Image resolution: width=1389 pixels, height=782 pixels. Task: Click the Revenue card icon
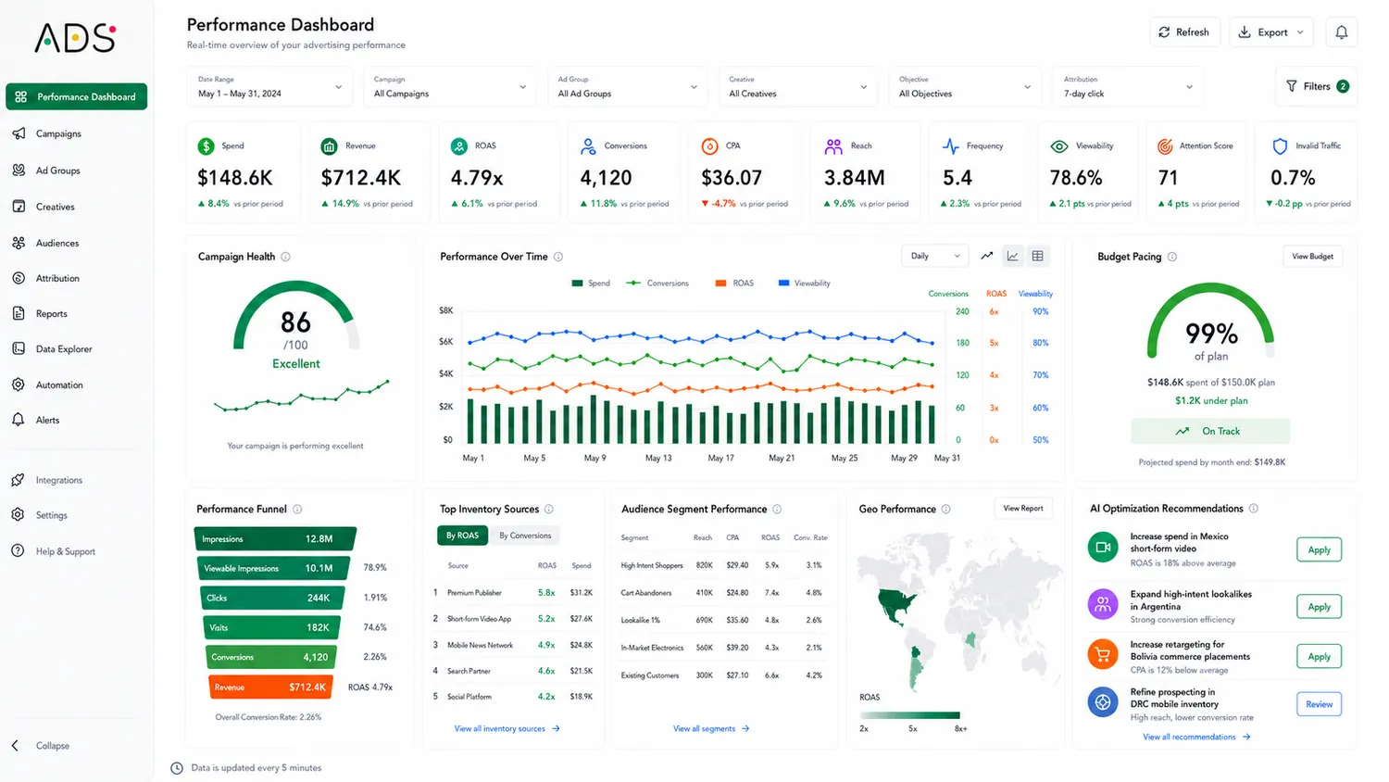click(x=329, y=146)
